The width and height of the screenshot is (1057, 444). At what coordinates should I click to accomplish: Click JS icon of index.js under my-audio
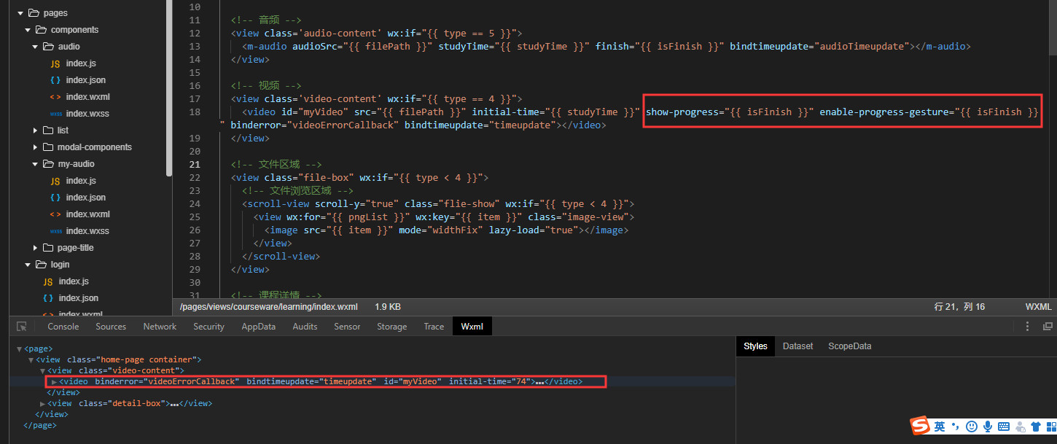click(55, 181)
